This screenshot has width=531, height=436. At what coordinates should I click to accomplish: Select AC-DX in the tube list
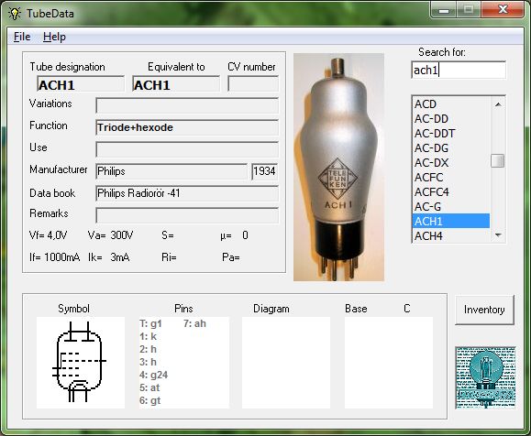pos(451,162)
